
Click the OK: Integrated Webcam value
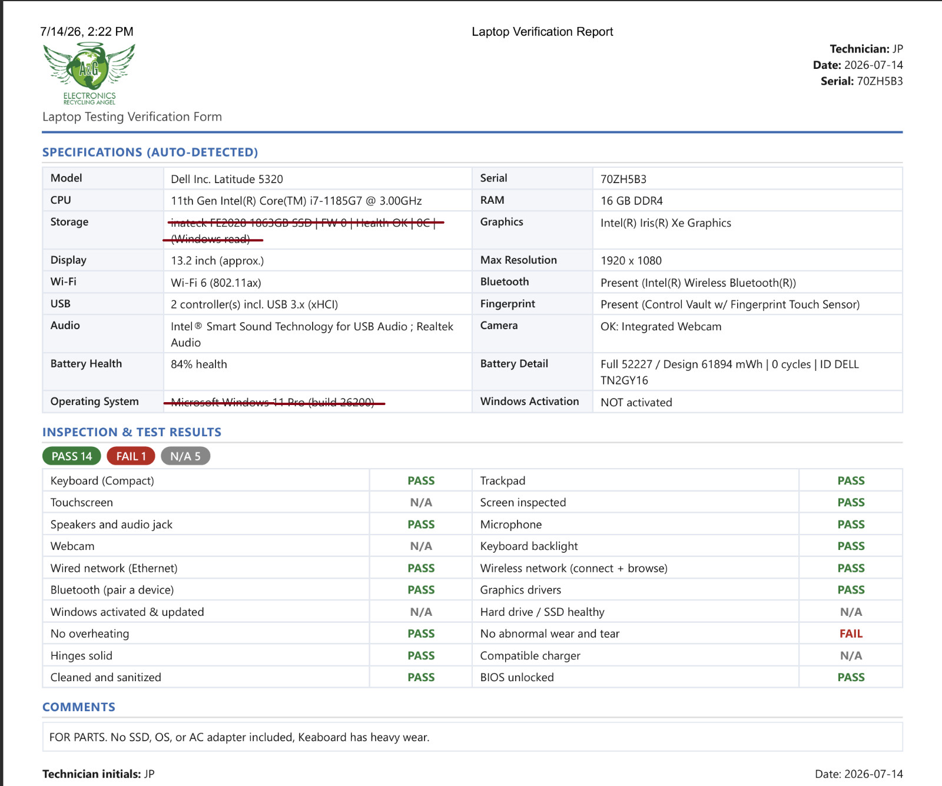tap(661, 327)
